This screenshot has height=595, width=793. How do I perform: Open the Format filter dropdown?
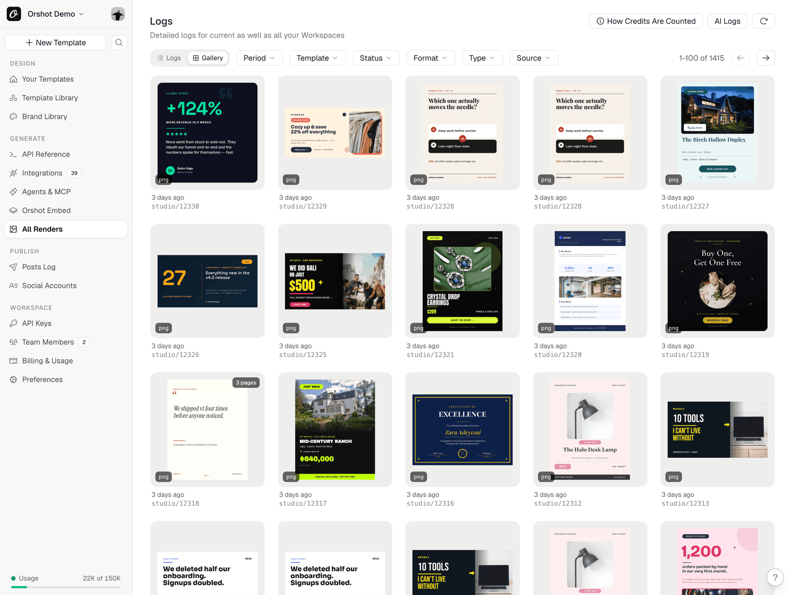(430, 58)
